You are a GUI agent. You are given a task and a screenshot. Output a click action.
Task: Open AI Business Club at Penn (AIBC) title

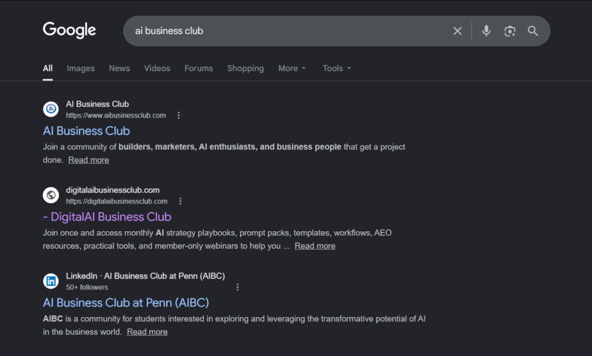coord(125,303)
